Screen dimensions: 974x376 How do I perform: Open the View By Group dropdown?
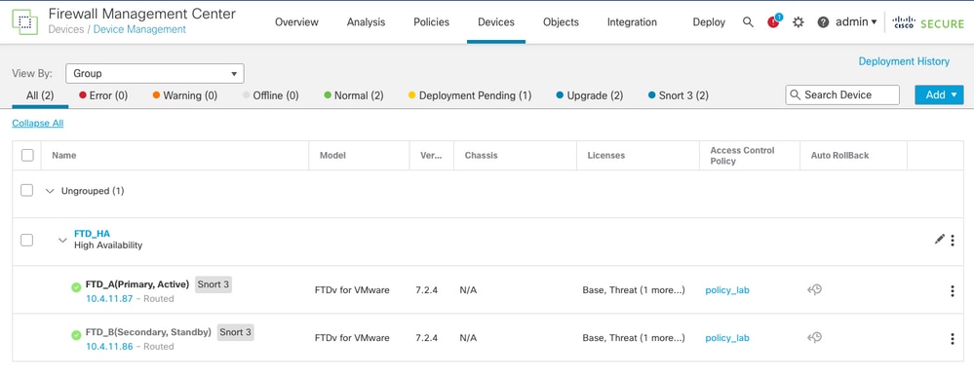(x=155, y=73)
